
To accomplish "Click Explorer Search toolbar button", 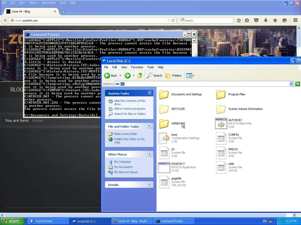I will [x=154, y=76].
